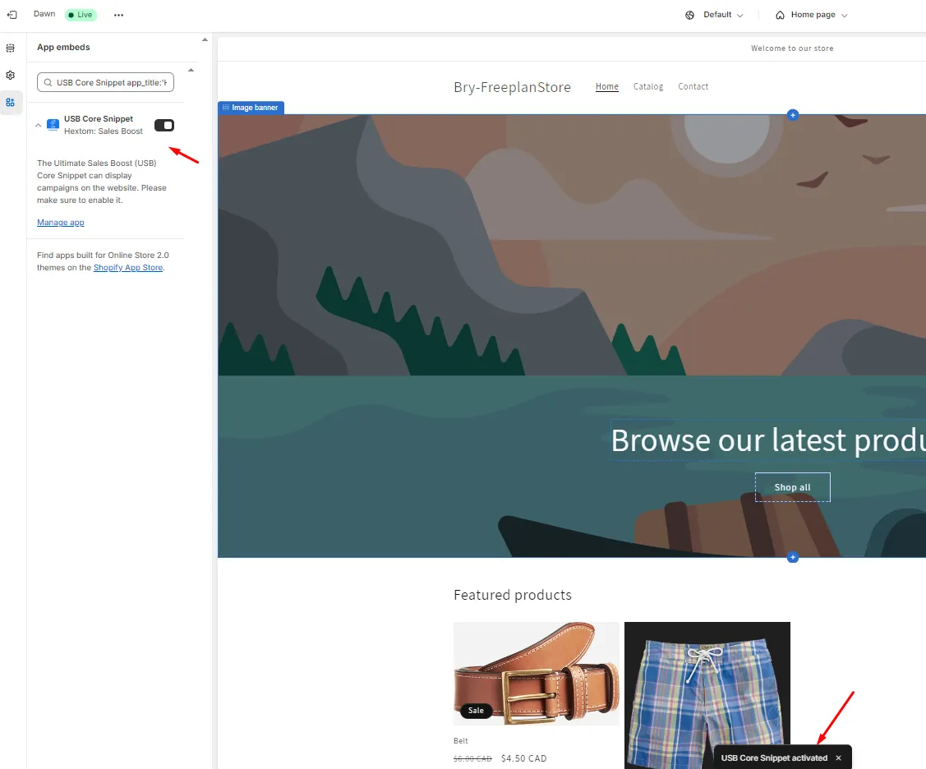
Task: Follow the Manage app link
Action: [61, 223]
